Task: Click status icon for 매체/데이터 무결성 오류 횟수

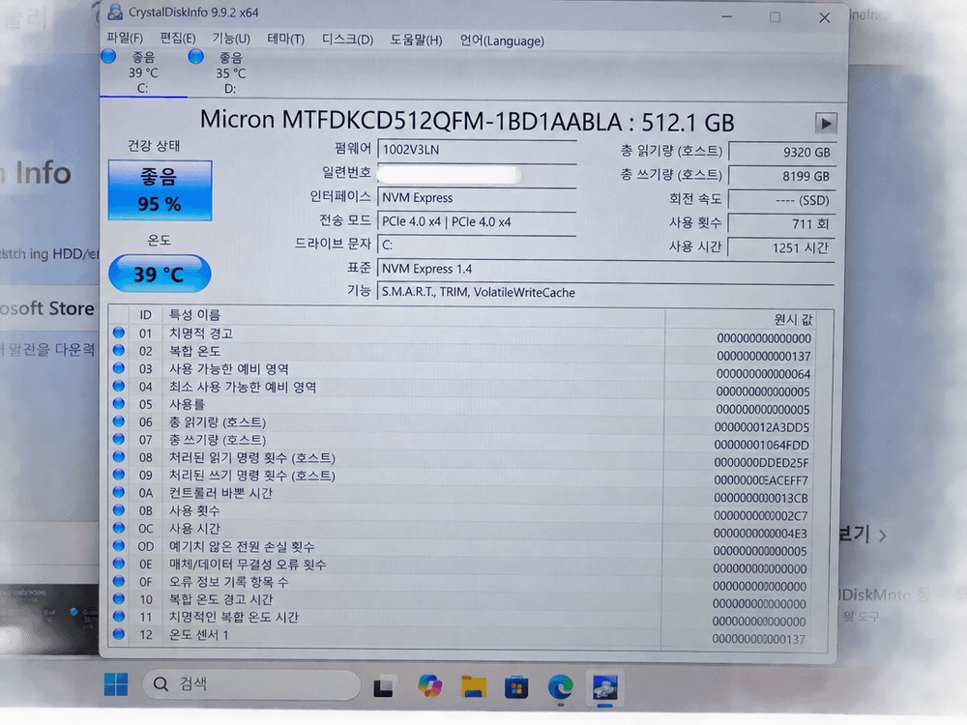Action: 118,564
